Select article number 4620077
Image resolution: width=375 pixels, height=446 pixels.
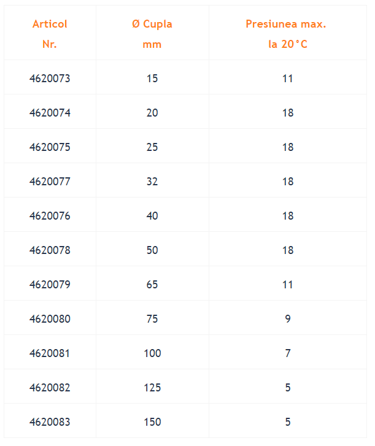pos(50,182)
